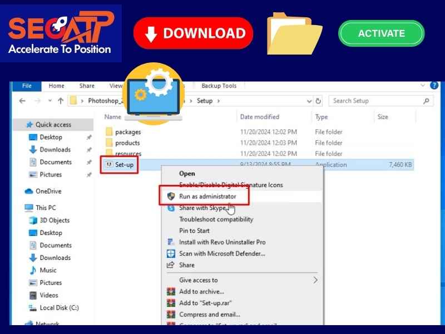Click the Microsoft Defender shield icon
Image resolution: width=445 pixels, height=334 pixels.
171,253
